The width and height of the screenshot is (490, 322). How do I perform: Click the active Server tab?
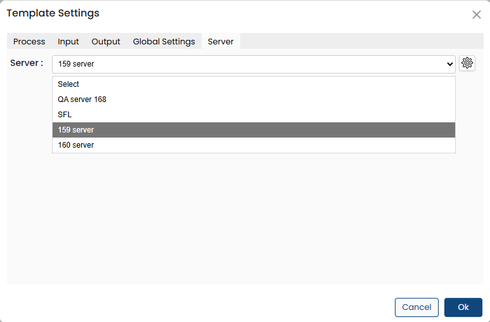coord(221,42)
